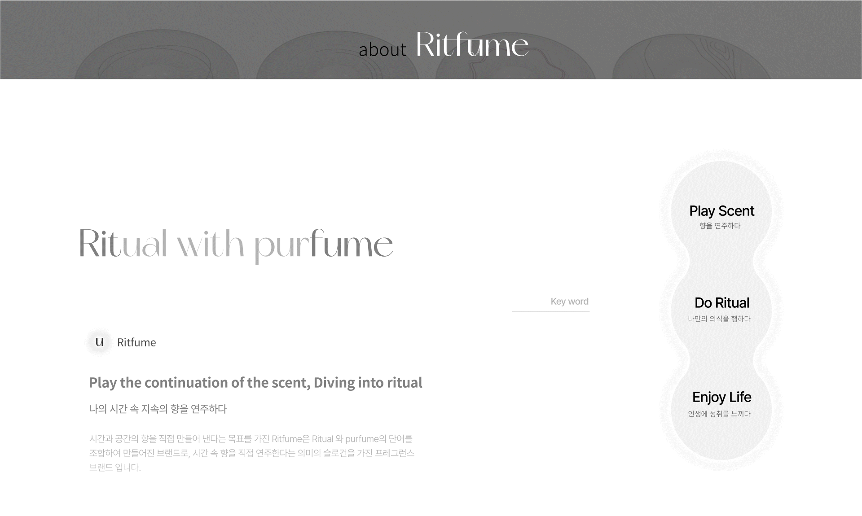Click '향을 연주하다' caption under Play Scent
This screenshot has width=862, height=516.
[719, 226]
